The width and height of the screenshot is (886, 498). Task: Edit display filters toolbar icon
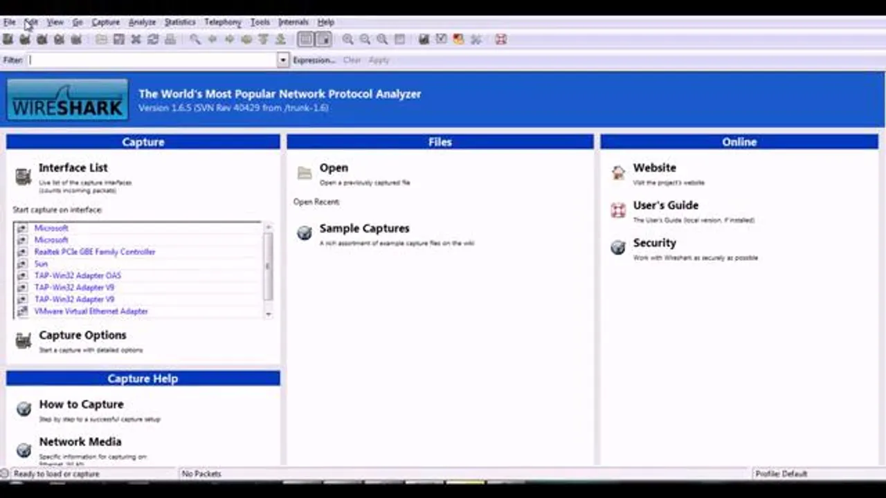[x=442, y=39]
